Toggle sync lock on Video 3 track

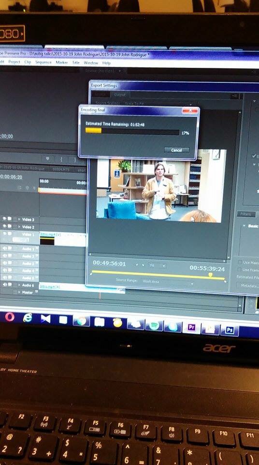10,219
